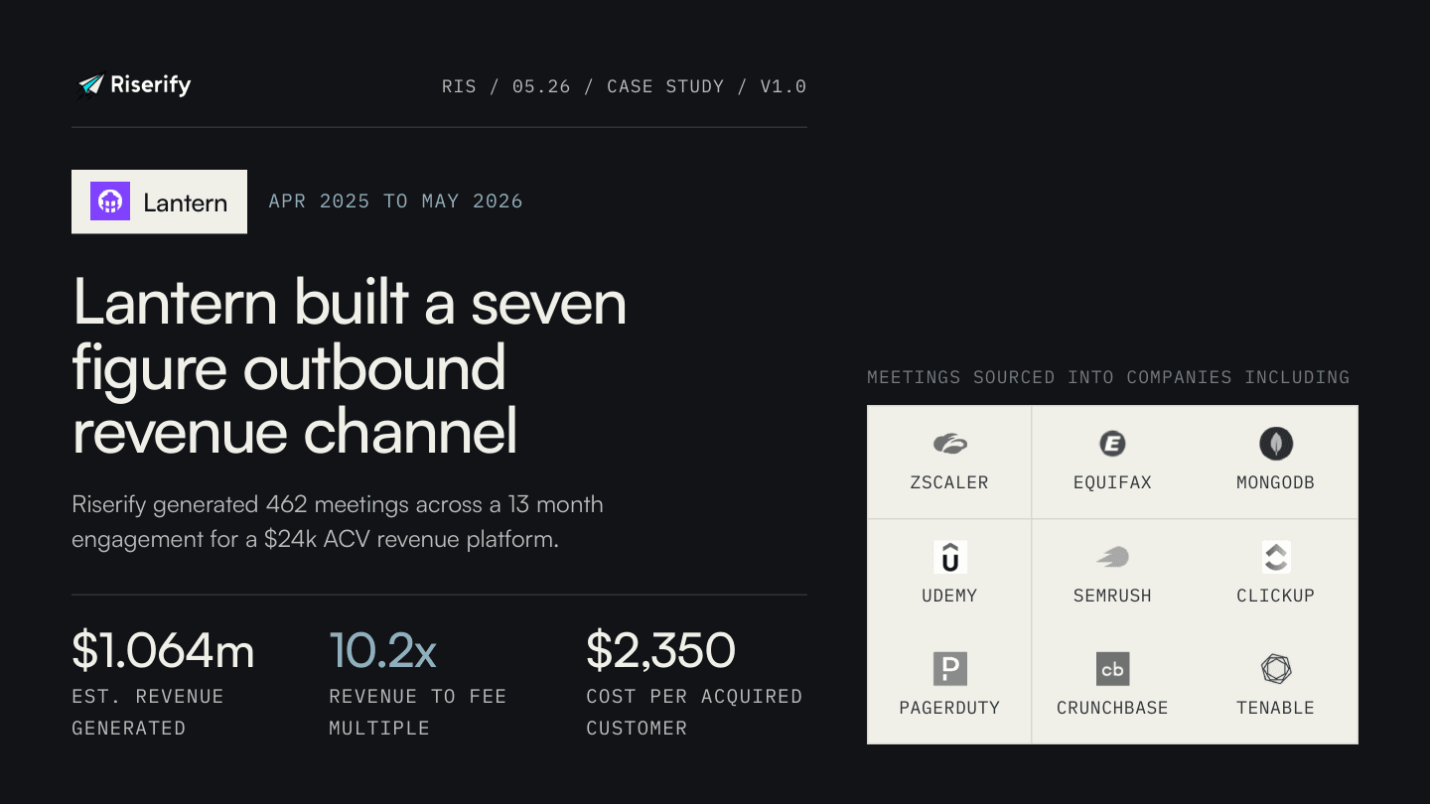Screen dimensions: 1430x804
Task: Select the $1.064m revenue figure
Action: click(163, 650)
